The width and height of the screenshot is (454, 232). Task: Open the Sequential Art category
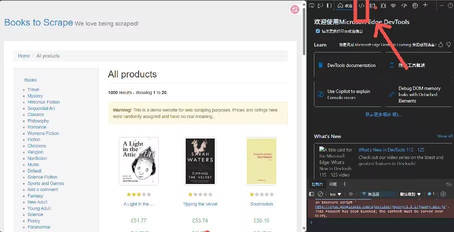click(x=41, y=108)
